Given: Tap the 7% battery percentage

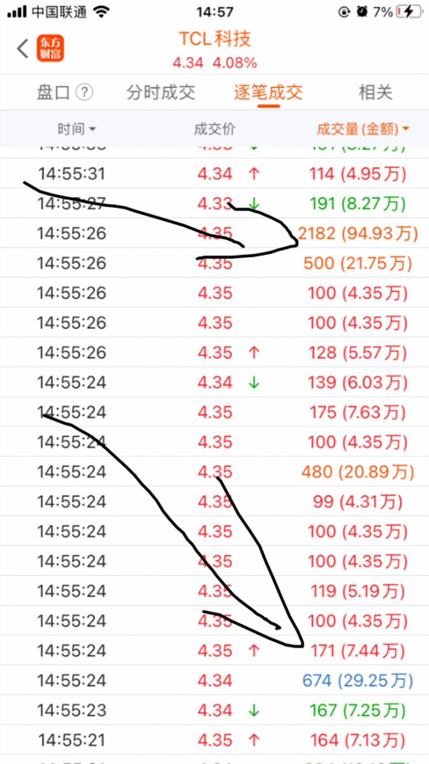Looking at the screenshot, I should (x=383, y=11).
